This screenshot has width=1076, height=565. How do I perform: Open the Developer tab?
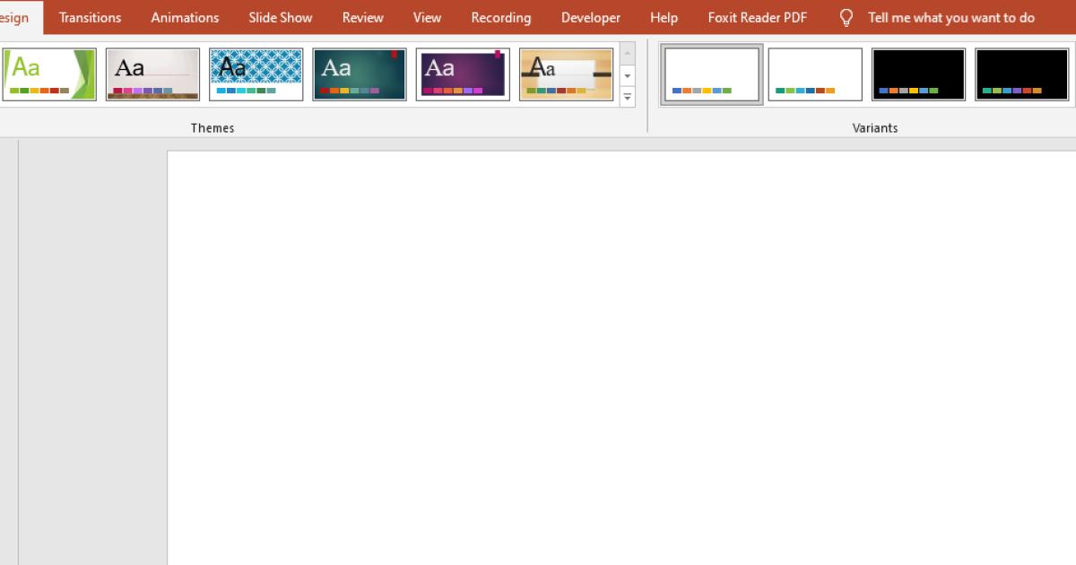[x=590, y=17]
